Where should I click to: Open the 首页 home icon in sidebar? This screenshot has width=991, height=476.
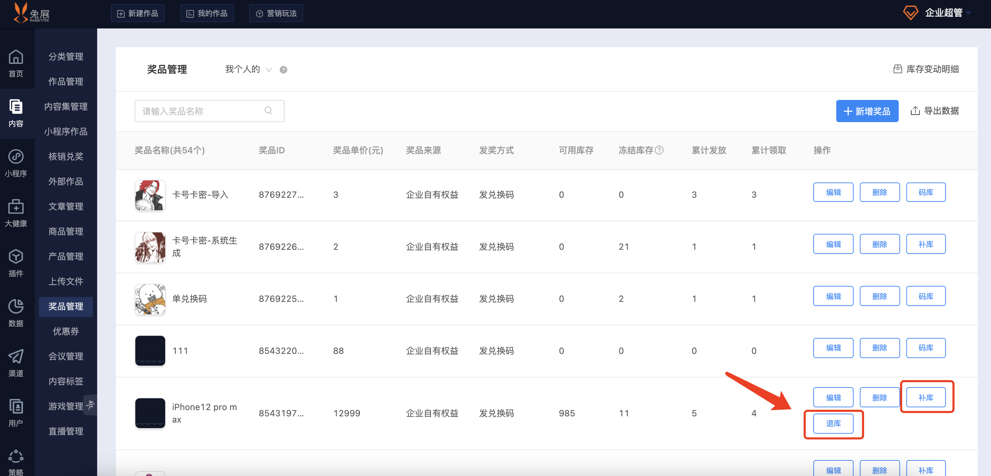coord(16,63)
